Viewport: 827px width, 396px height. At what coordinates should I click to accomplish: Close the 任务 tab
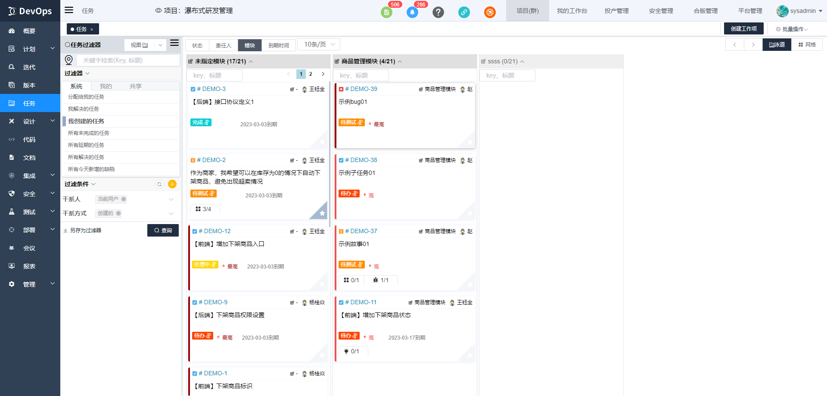point(92,29)
